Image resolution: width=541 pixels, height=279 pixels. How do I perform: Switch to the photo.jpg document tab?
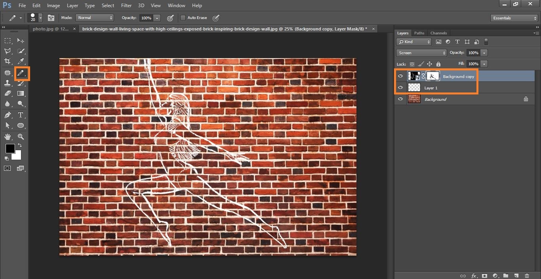click(x=50, y=29)
